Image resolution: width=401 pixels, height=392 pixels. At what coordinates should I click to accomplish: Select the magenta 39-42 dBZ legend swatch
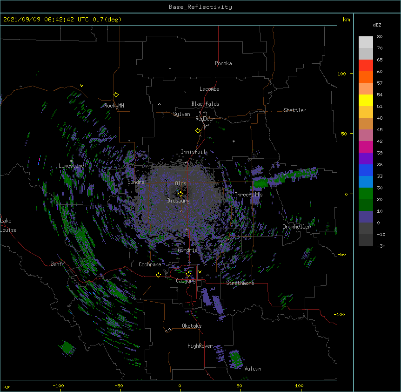[366, 147]
